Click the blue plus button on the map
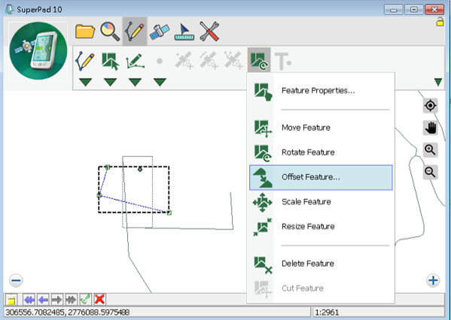Image resolution: width=451 pixels, height=320 pixels. click(x=433, y=280)
